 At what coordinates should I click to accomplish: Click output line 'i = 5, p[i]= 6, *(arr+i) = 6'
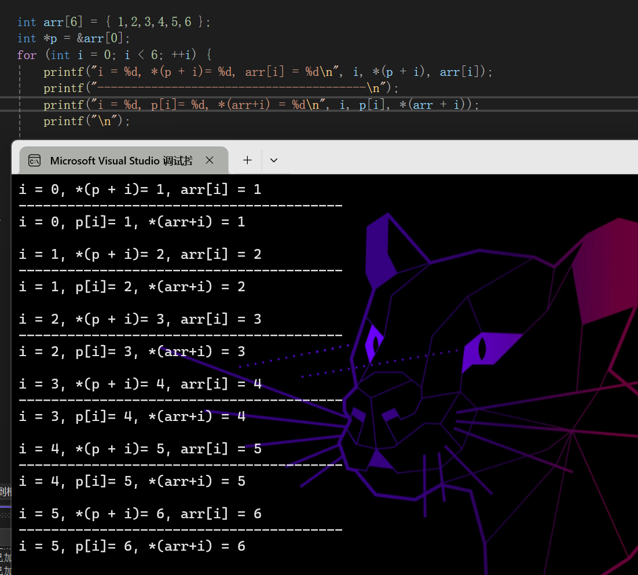coord(132,546)
